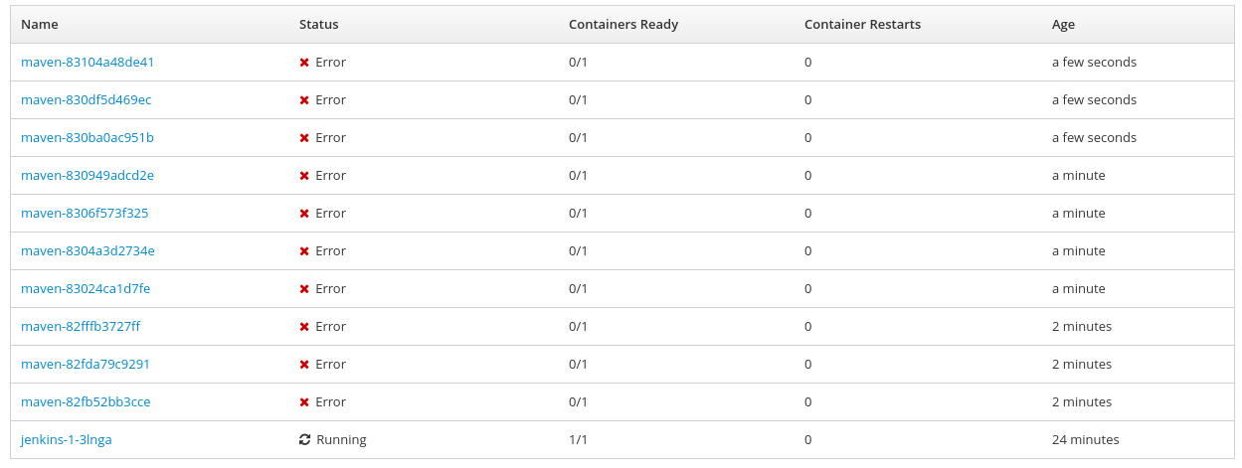Sort by the Name column header
This screenshot has height=468, width=1242.
40,24
